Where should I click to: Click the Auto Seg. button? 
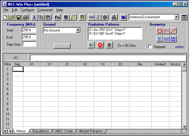pyautogui.click(x=173, y=39)
